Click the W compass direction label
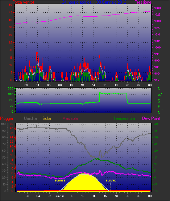170x201 pixels. (159, 95)
